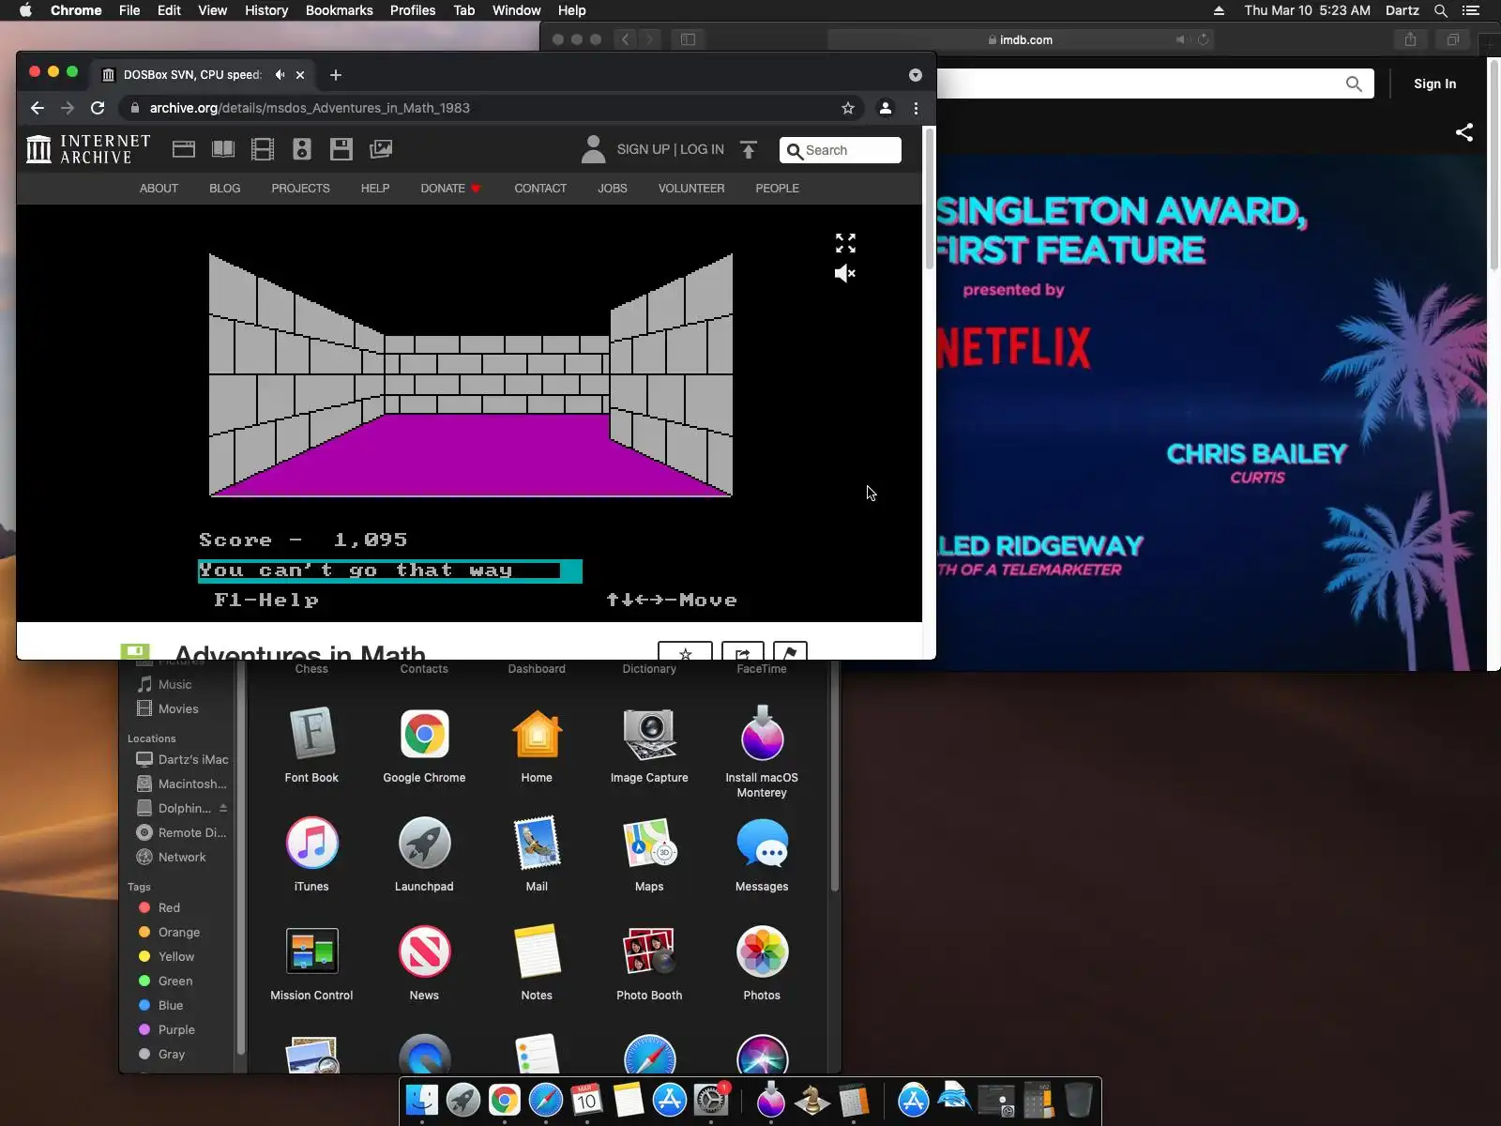
Task: Open Font Book in the Finder window
Action: [311, 745]
